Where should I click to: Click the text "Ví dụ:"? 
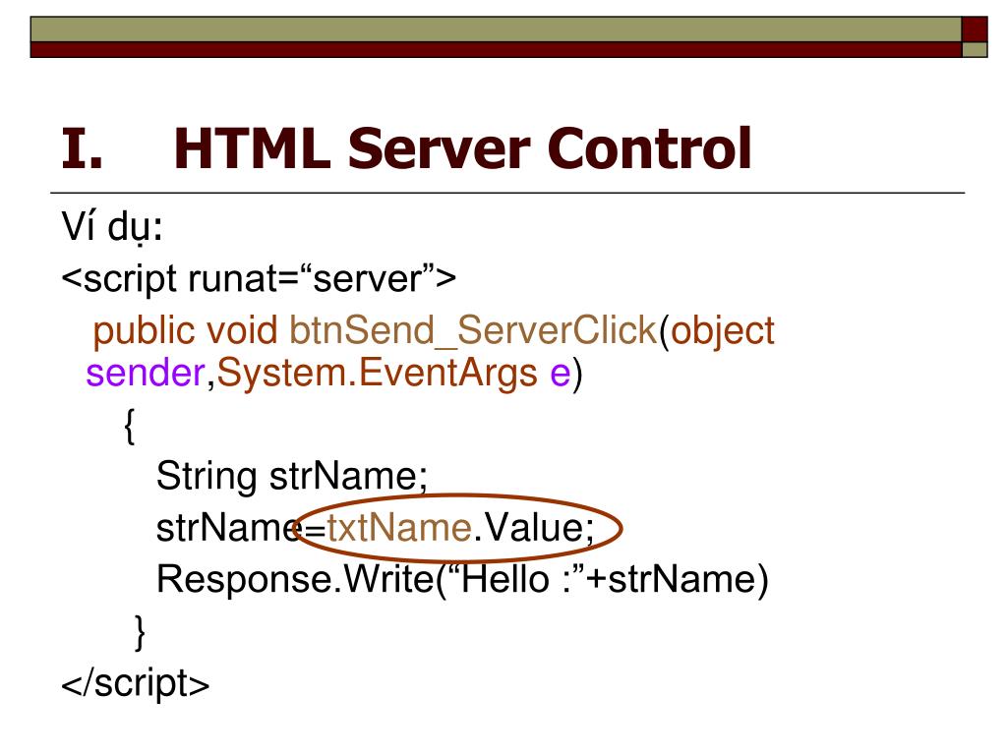click(x=112, y=228)
